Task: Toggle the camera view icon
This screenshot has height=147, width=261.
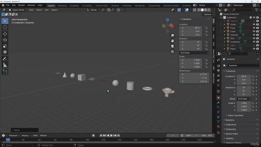Action: [173, 46]
